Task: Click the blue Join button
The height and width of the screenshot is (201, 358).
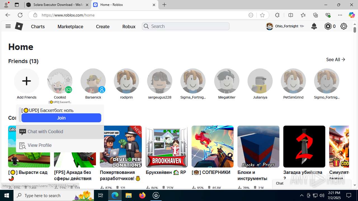Action: (x=61, y=118)
